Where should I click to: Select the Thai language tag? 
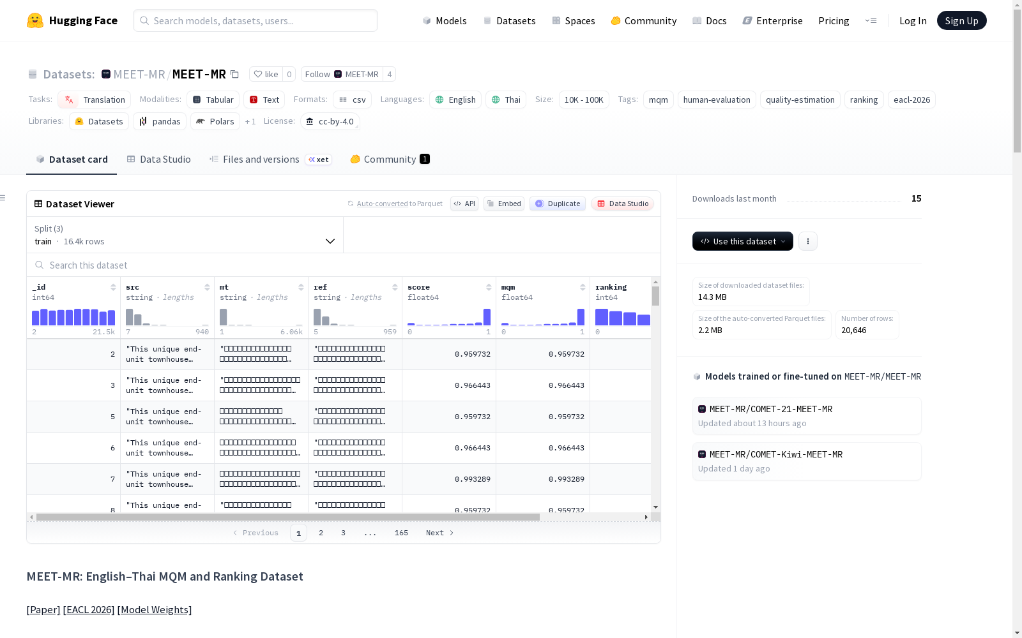[x=506, y=100]
